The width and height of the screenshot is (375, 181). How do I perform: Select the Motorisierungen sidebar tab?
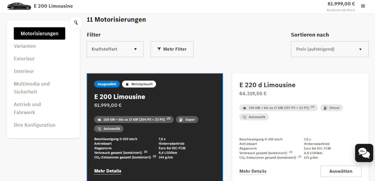[39, 34]
